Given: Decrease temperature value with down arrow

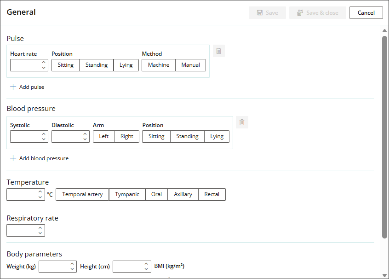Looking at the screenshot, I should click(40, 197).
